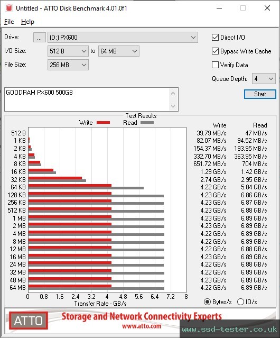Open the File menu
280x338 pixels.
pos(9,22)
